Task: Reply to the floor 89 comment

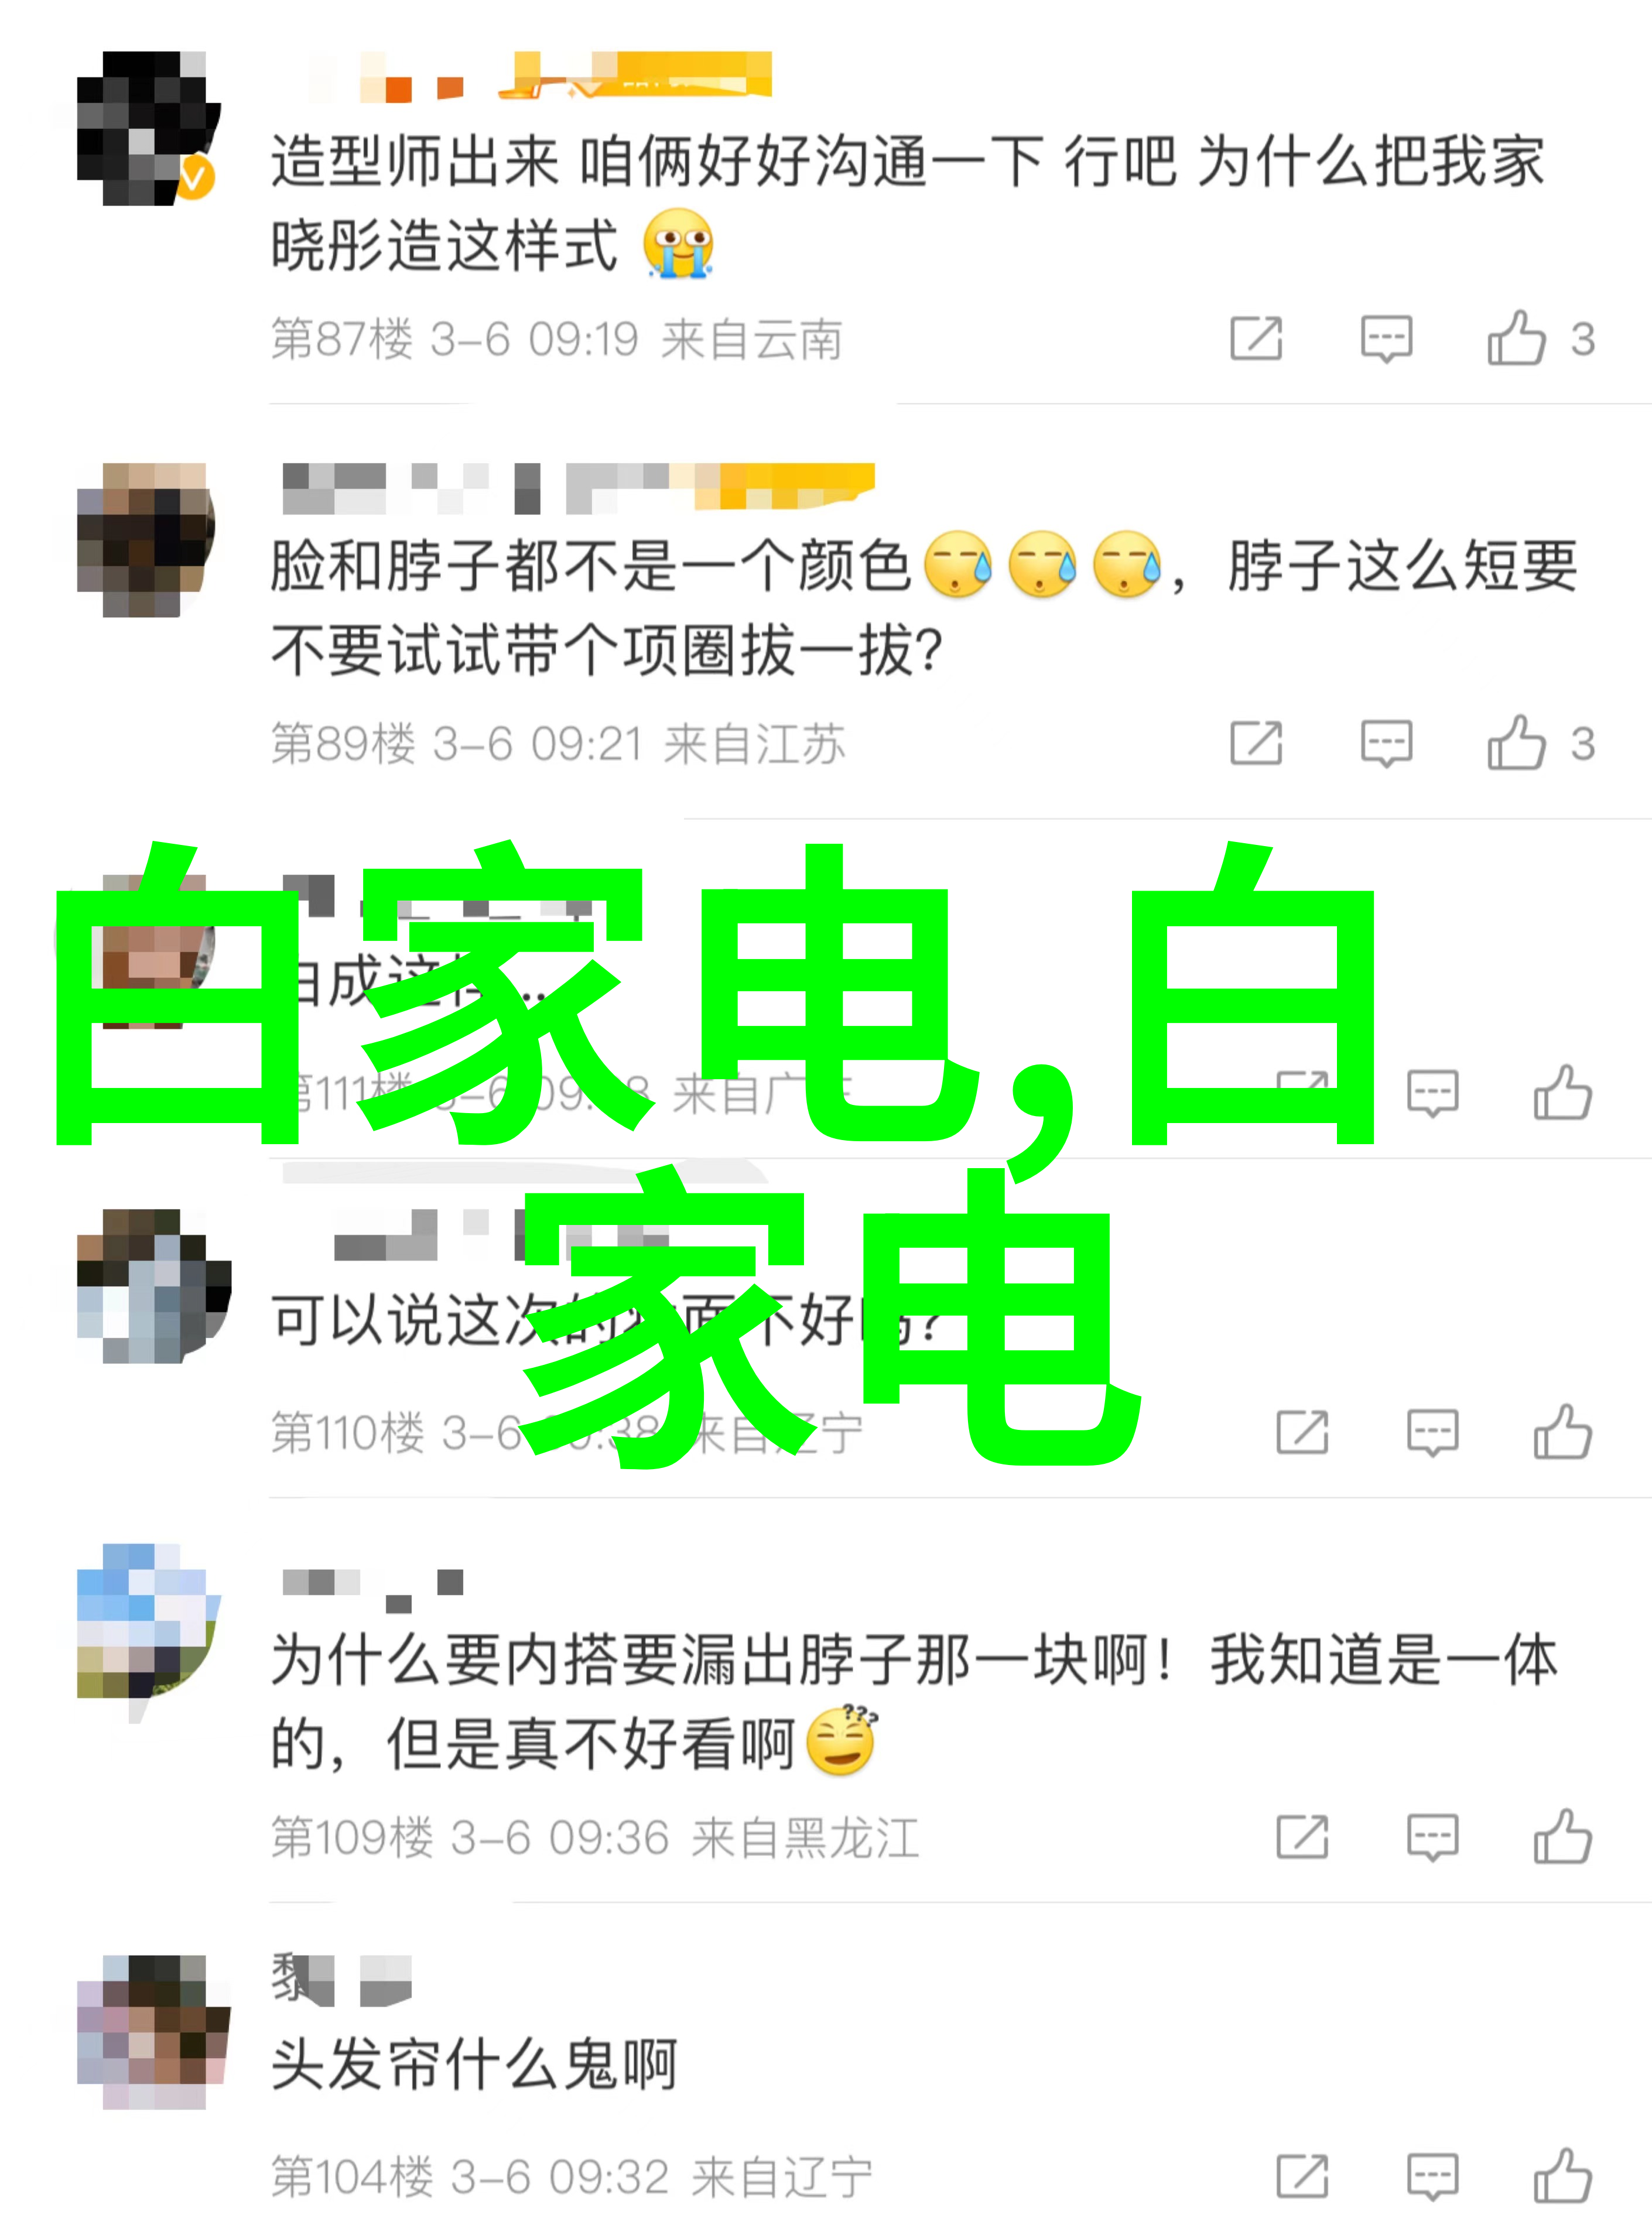Action: click(x=1386, y=744)
